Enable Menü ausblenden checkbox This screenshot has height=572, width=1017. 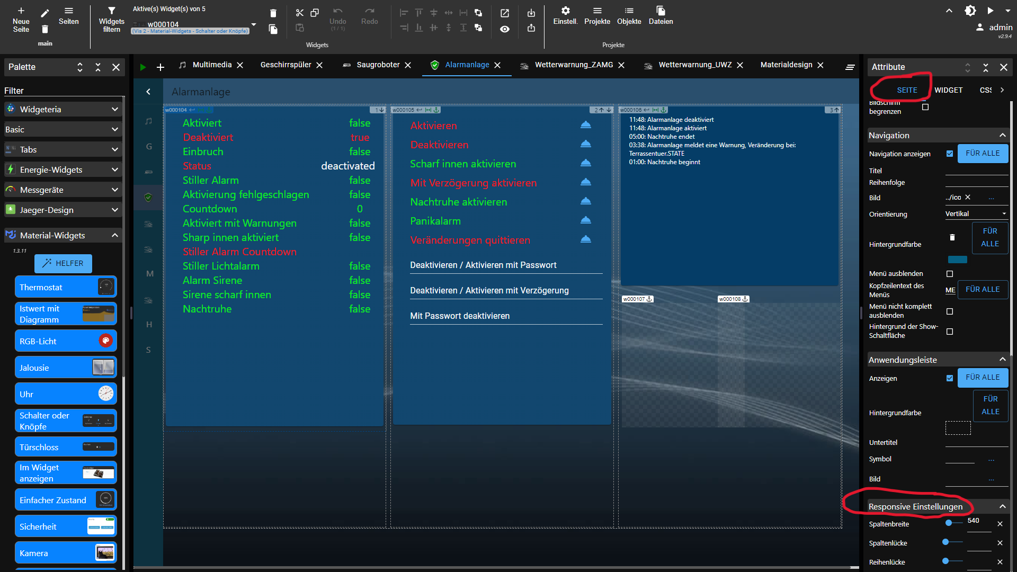pyautogui.click(x=950, y=274)
